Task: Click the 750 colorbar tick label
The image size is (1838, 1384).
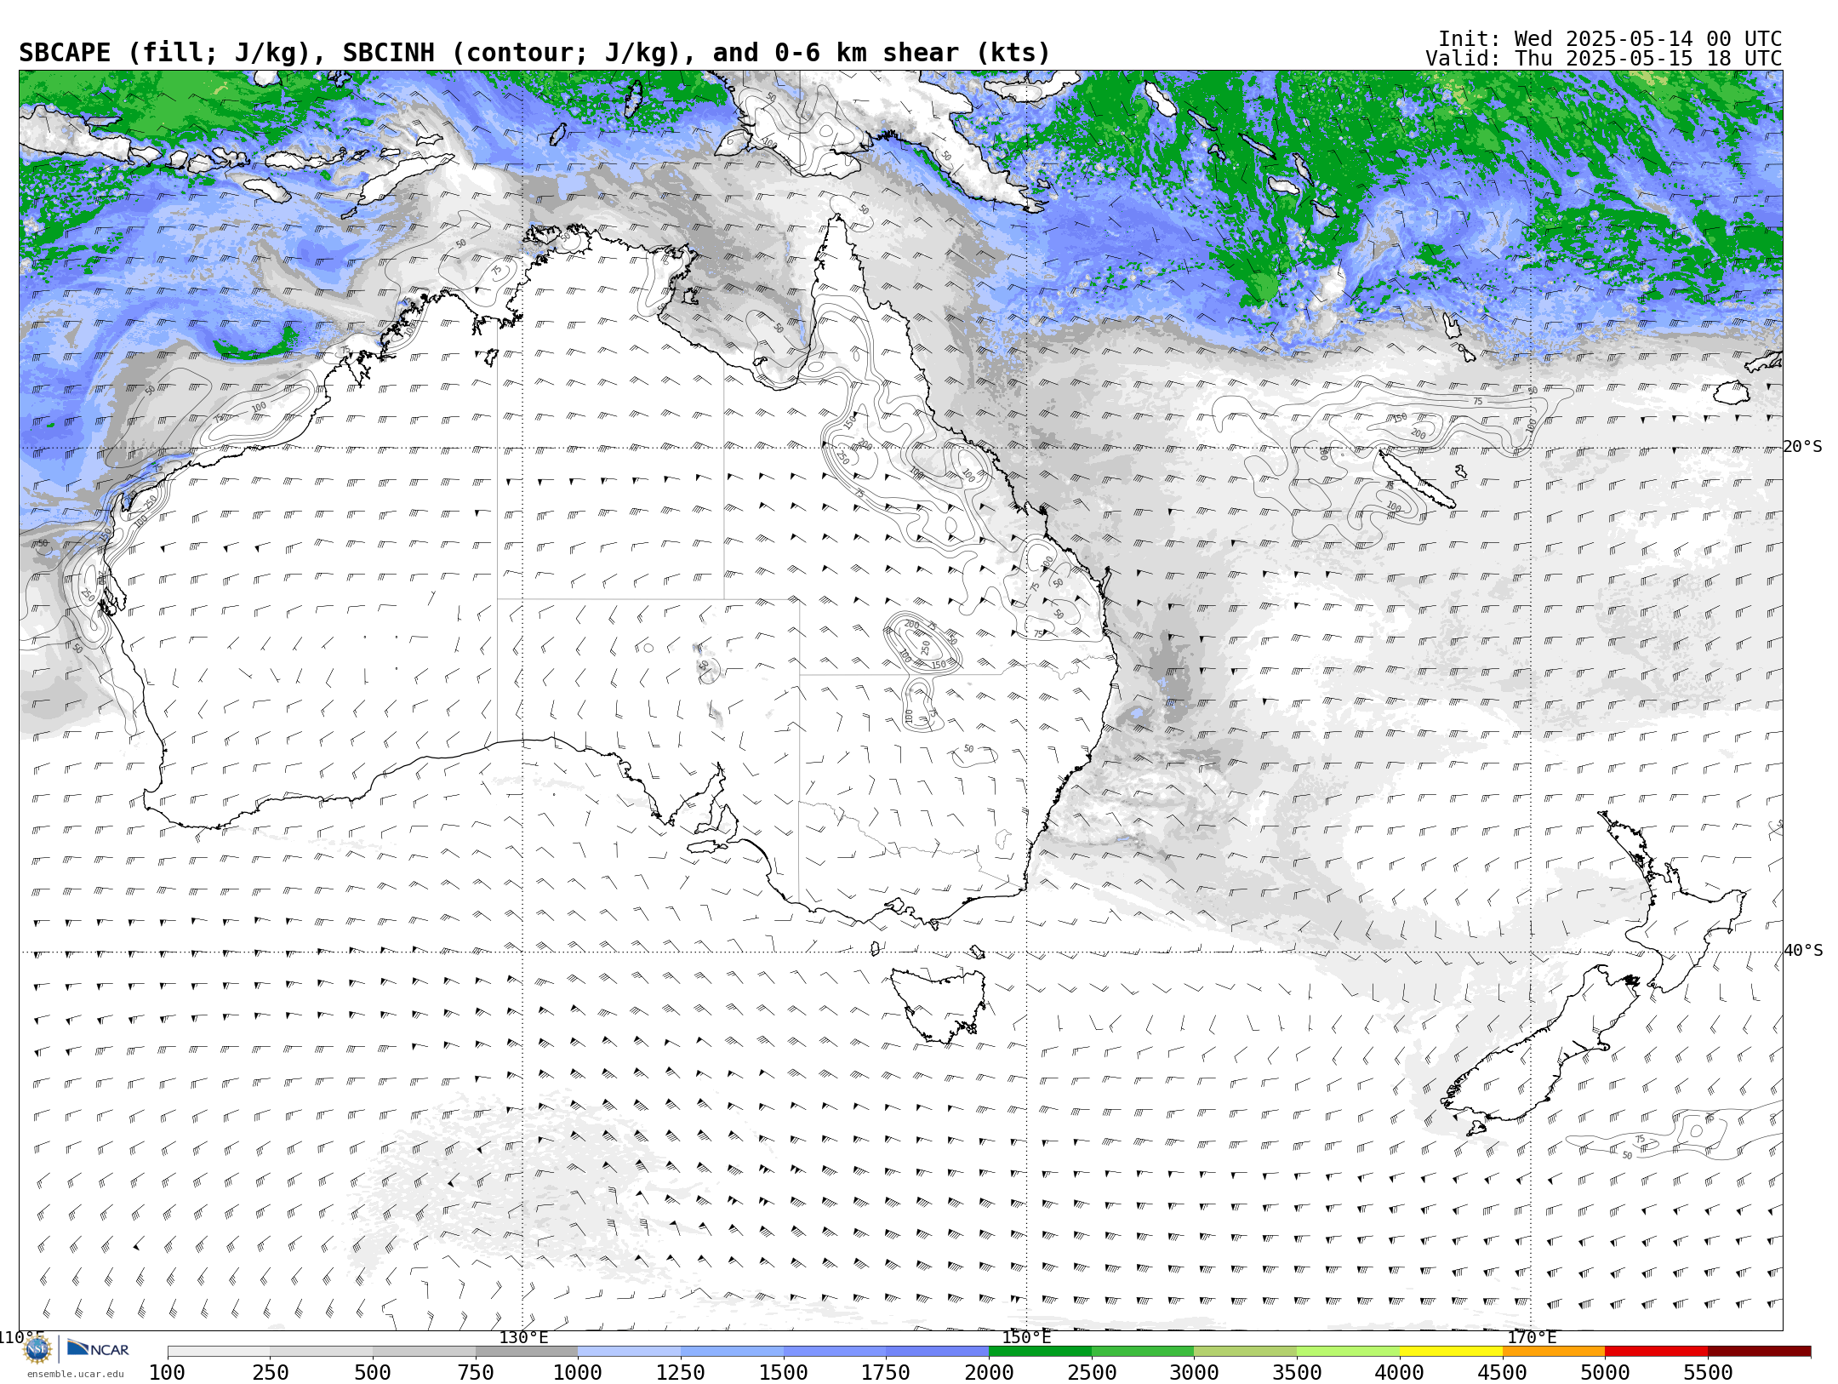Action: pos(476,1373)
